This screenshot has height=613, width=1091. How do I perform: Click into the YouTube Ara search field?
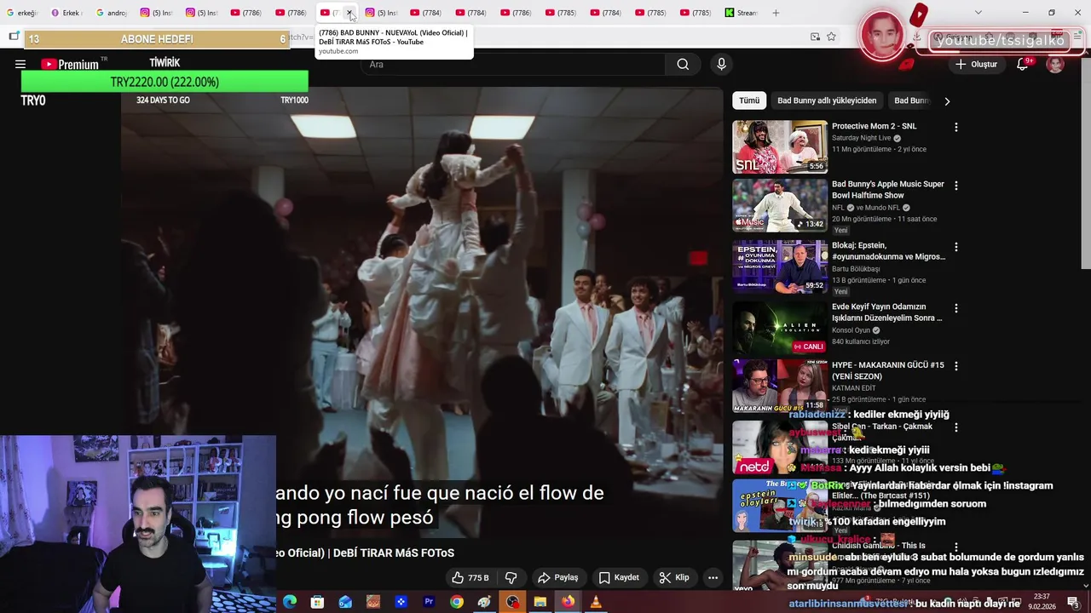tap(514, 64)
